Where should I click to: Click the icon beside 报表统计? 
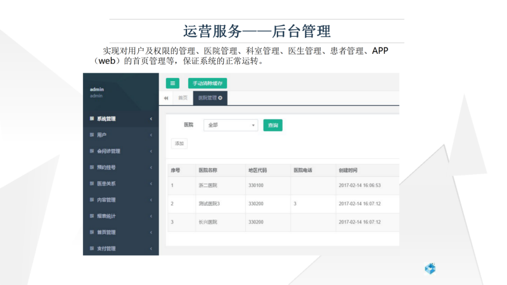[x=92, y=216]
